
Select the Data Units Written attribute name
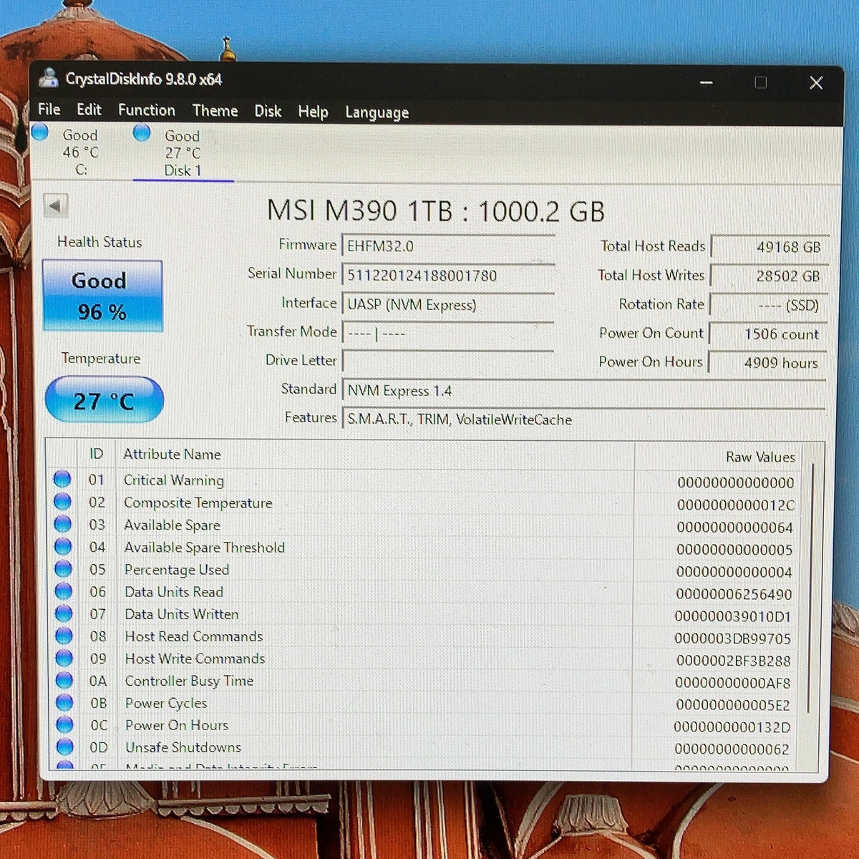(x=182, y=614)
